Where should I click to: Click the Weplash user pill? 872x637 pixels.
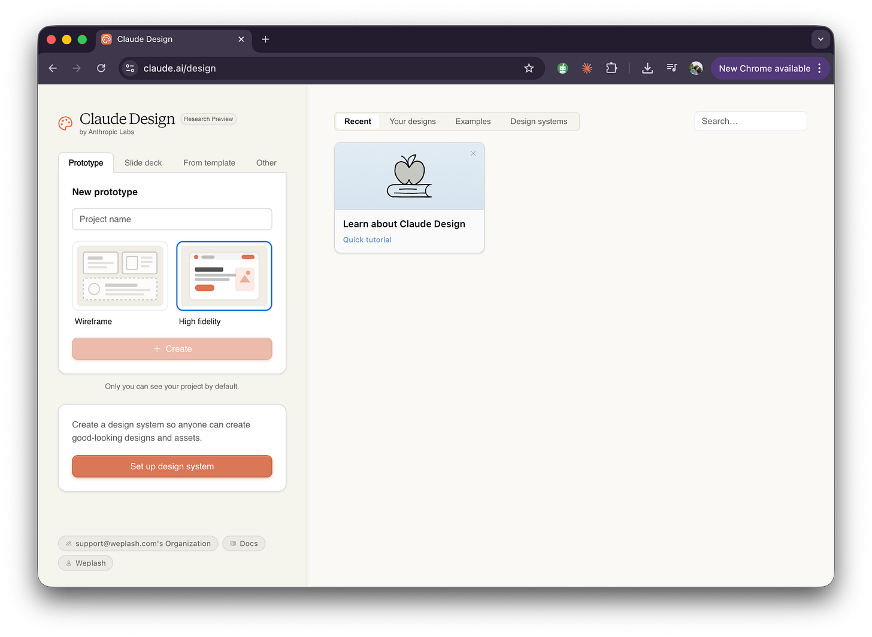coord(86,563)
